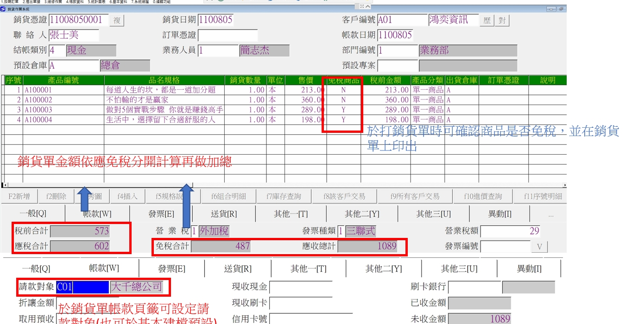Click the 業務人員 code field
Screen dimensions: 626x324
[218, 50]
